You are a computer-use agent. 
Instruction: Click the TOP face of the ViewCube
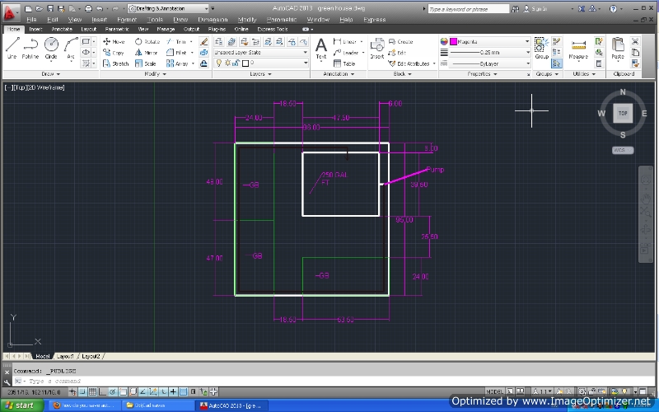click(623, 113)
